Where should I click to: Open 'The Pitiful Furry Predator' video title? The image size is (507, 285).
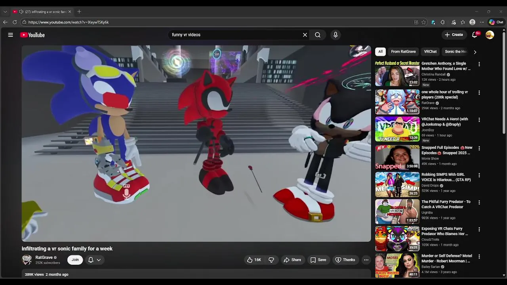coord(446,204)
